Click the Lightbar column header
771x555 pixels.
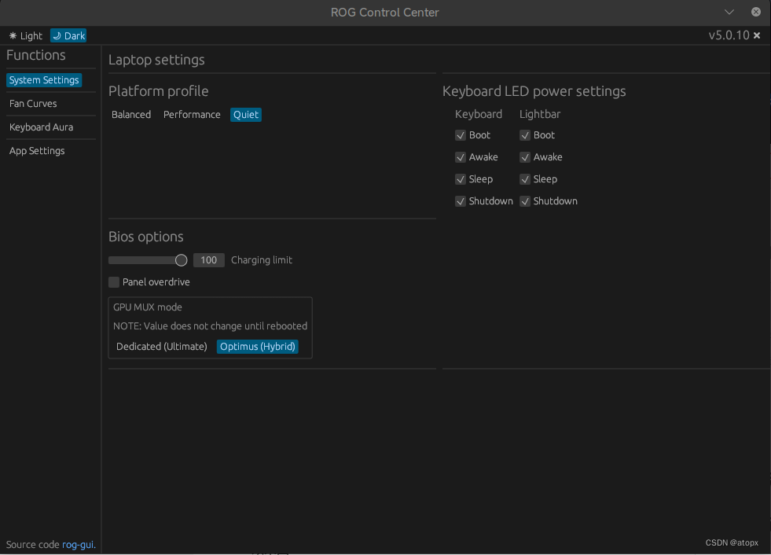[x=540, y=115]
